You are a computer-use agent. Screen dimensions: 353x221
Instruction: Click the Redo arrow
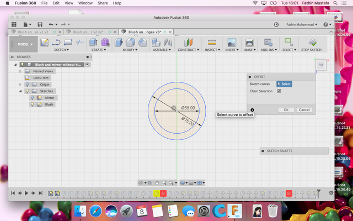click(x=63, y=24)
